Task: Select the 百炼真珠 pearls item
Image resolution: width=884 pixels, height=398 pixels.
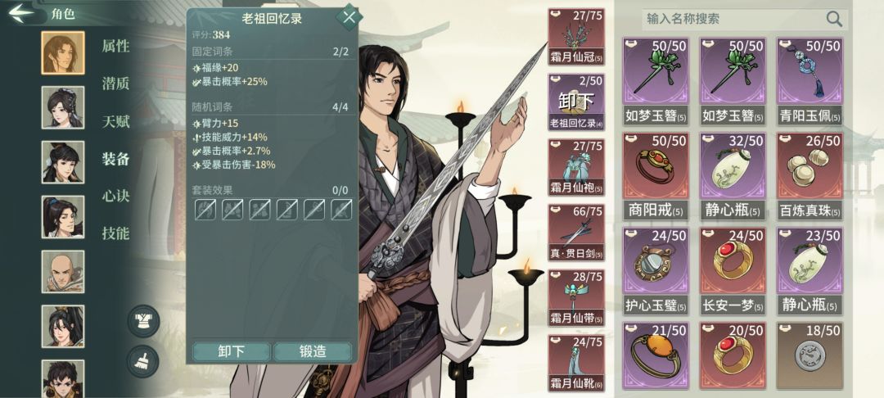Action: point(810,176)
